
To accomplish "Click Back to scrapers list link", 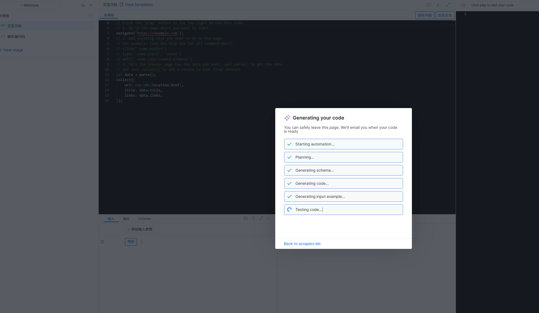I will coord(302,244).
